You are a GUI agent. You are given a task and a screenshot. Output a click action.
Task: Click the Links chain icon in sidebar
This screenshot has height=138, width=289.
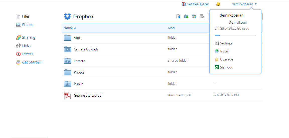click(x=18, y=46)
